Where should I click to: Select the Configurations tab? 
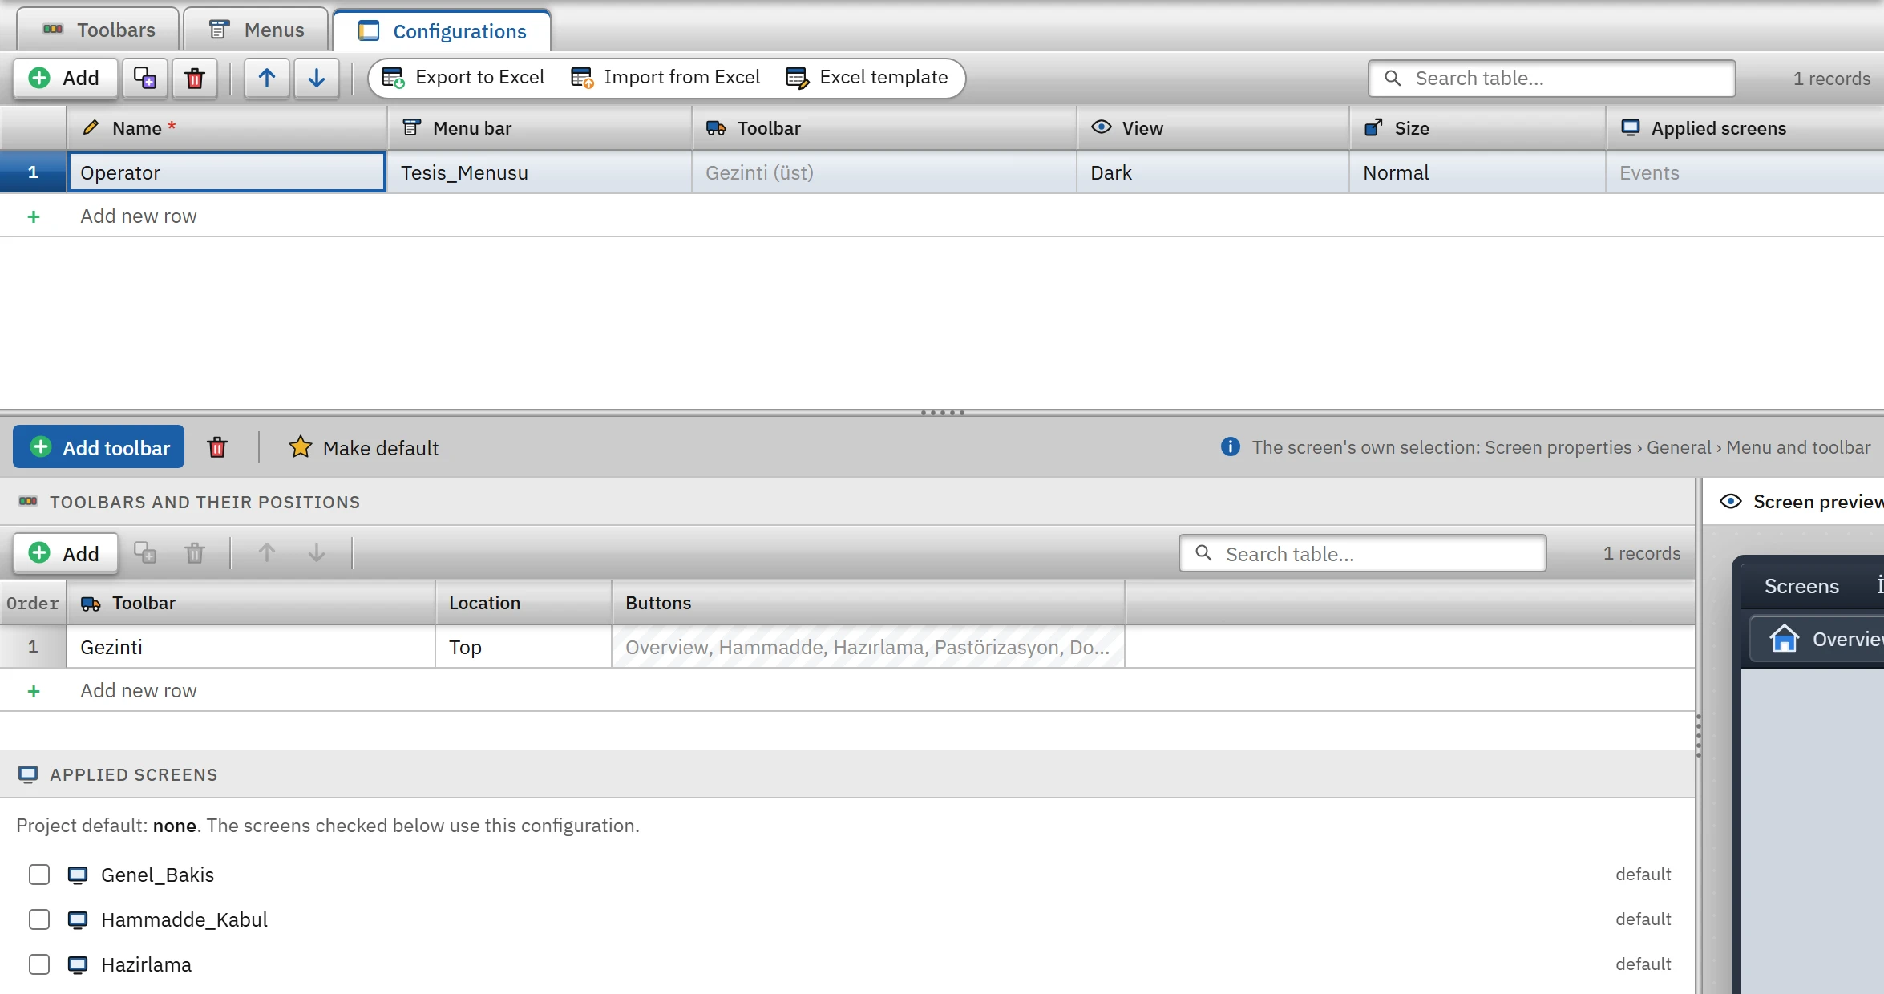(442, 31)
